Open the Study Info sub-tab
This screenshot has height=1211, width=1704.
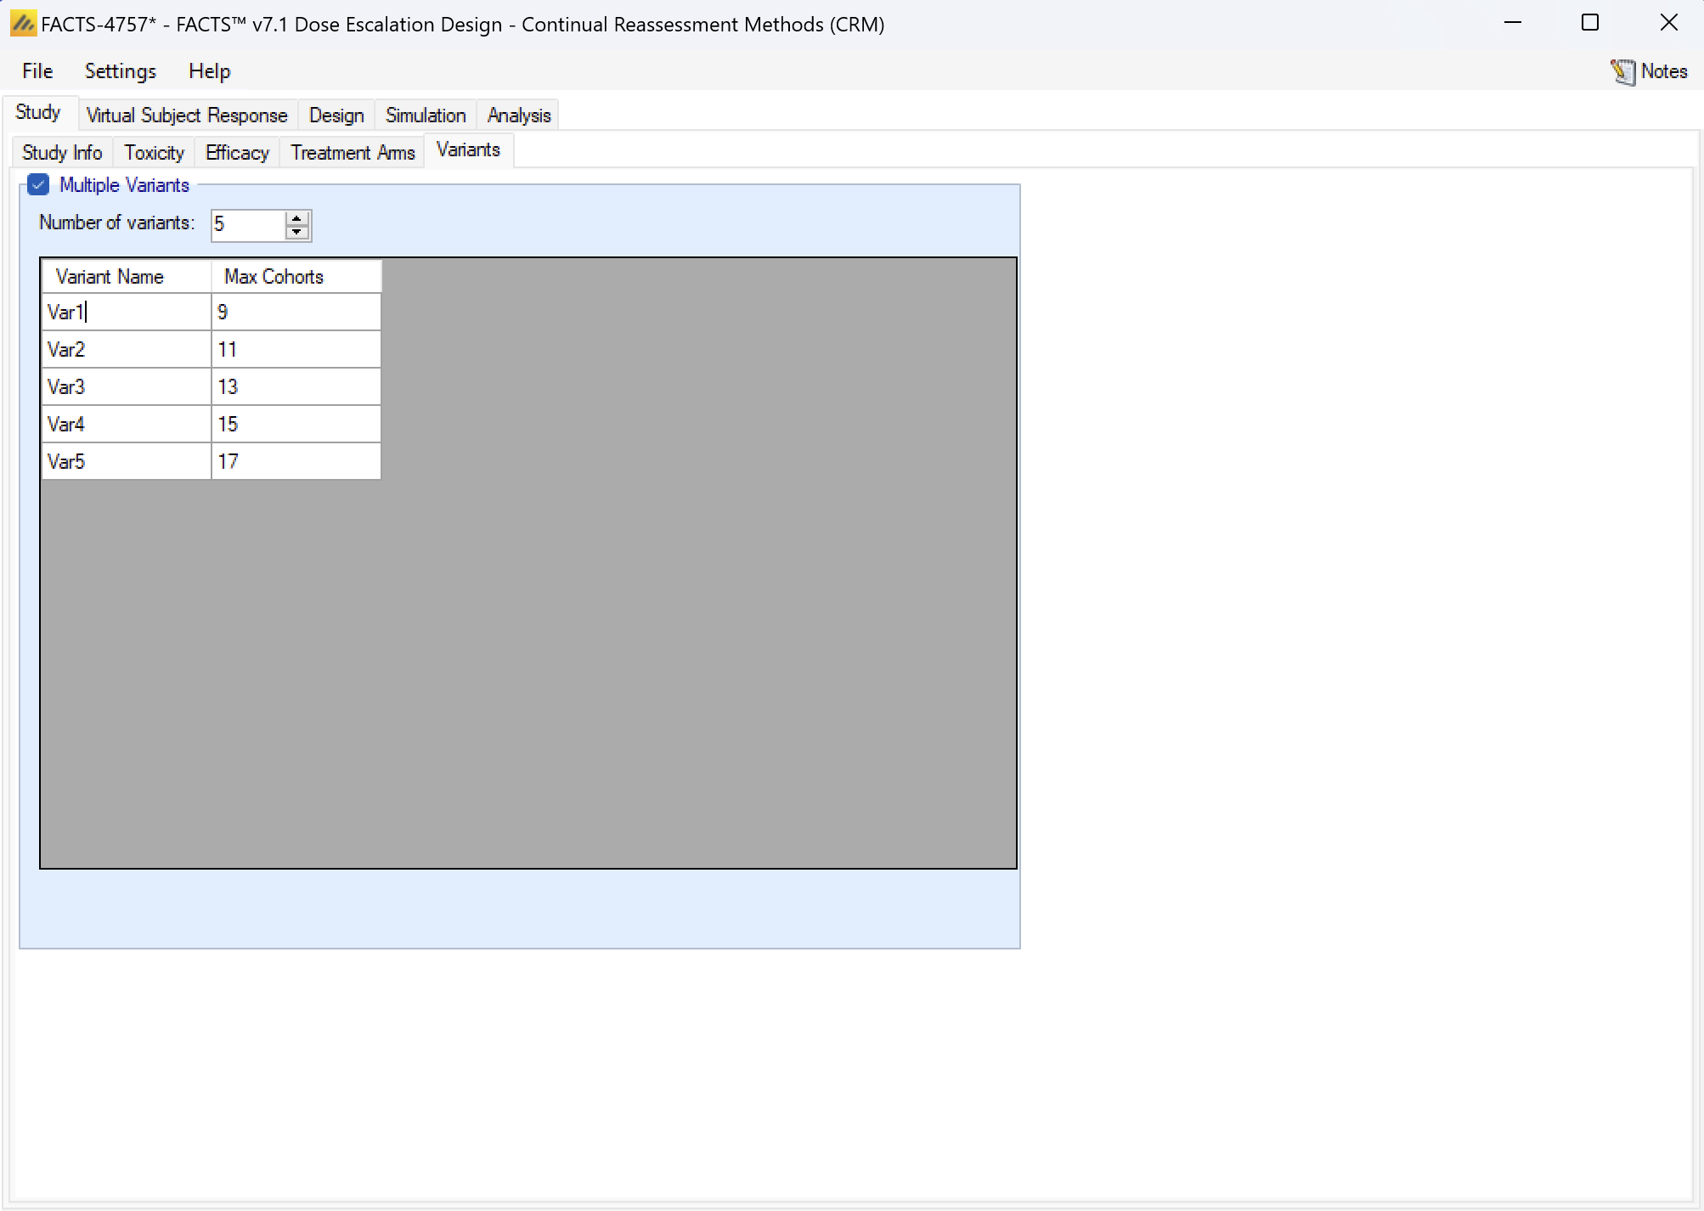[x=62, y=153]
